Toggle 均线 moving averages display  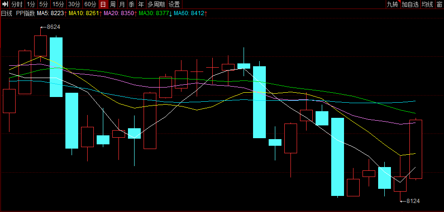(427, 4)
